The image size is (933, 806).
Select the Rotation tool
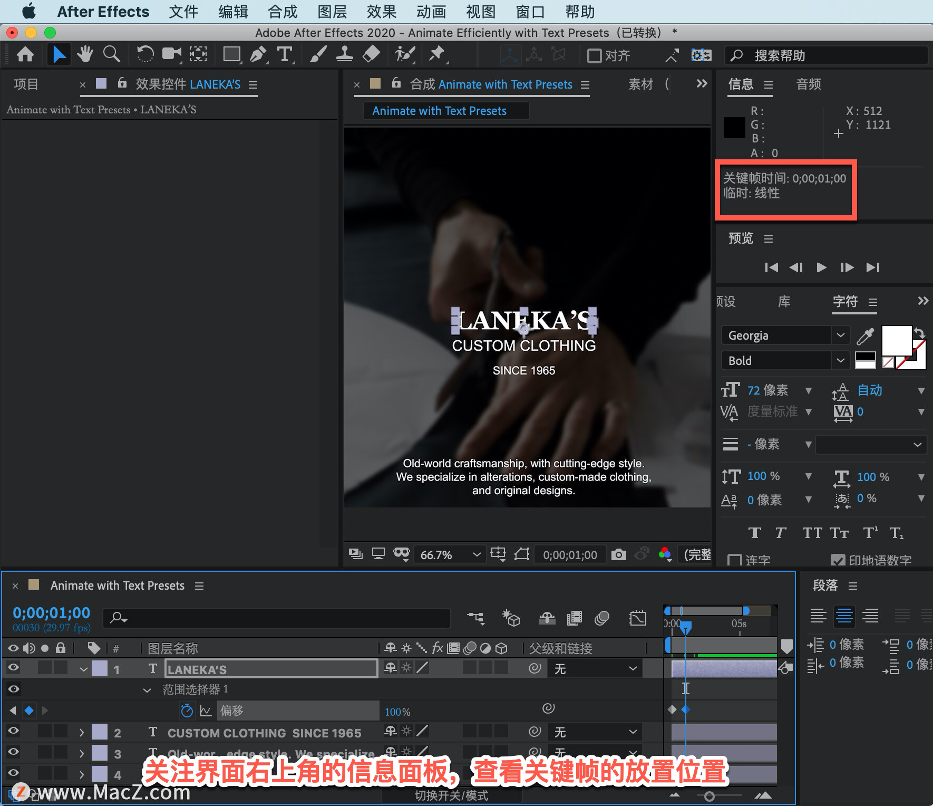click(x=145, y=54)
